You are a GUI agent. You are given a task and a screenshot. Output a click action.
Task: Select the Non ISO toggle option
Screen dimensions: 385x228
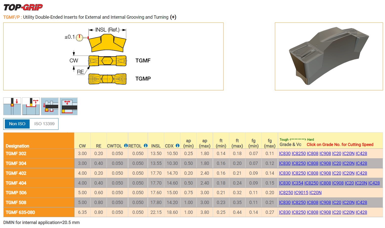pos(17,124)
